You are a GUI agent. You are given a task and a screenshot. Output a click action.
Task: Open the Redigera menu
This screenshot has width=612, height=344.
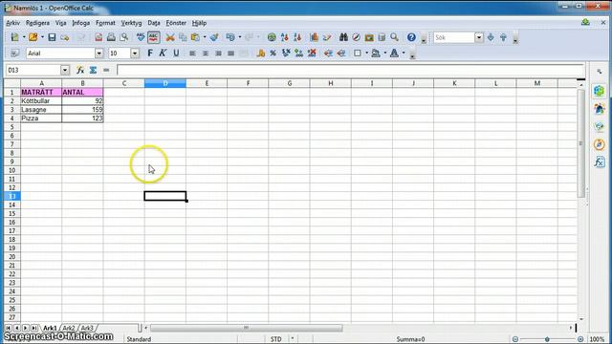pyautogui.click(x=37, y=23)
